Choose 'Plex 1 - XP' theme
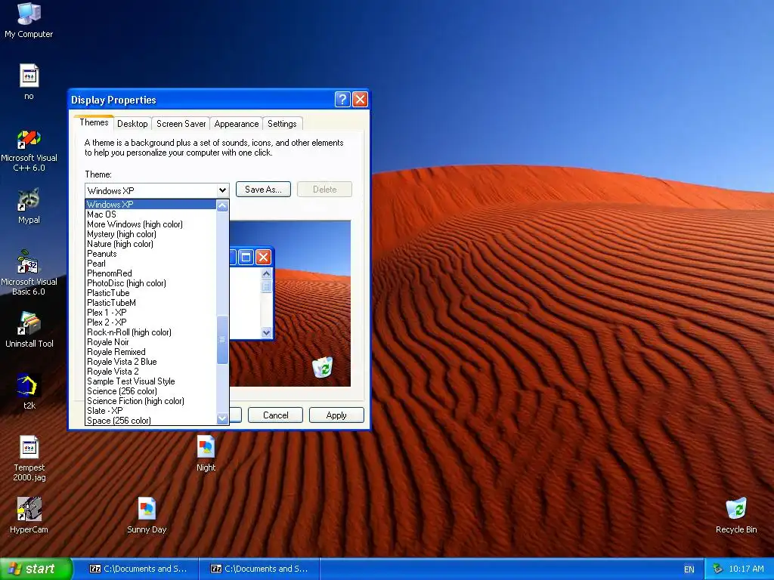Image resolution: width=774 pixels, height=580 pixels. (x=151, y=313)
